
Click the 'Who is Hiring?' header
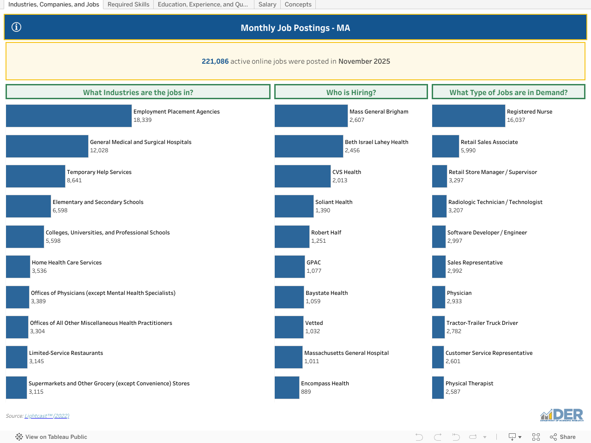pyautogui.click(x=351, y=92)
